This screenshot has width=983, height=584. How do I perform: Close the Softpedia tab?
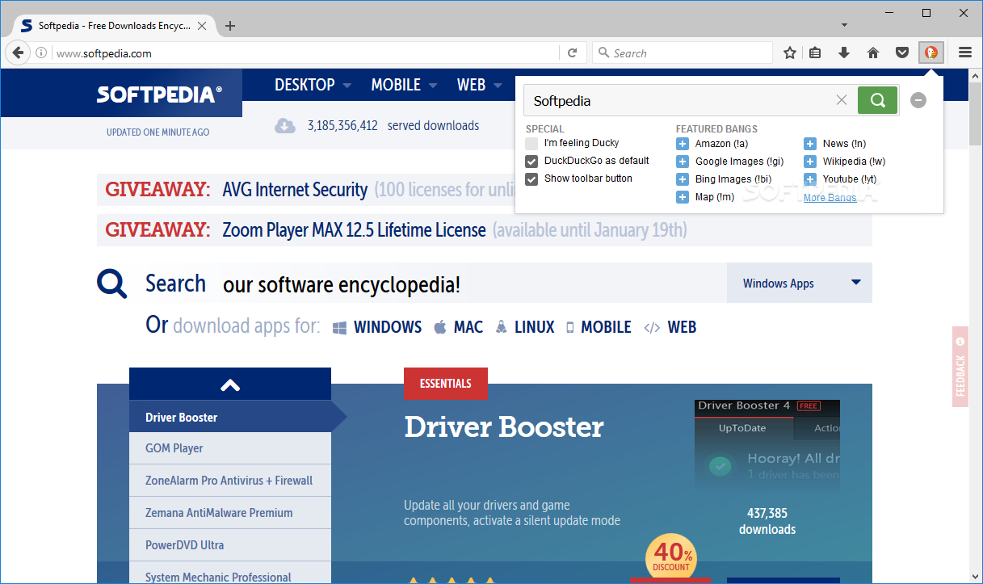pyautogui.click(x=202, y=26)
